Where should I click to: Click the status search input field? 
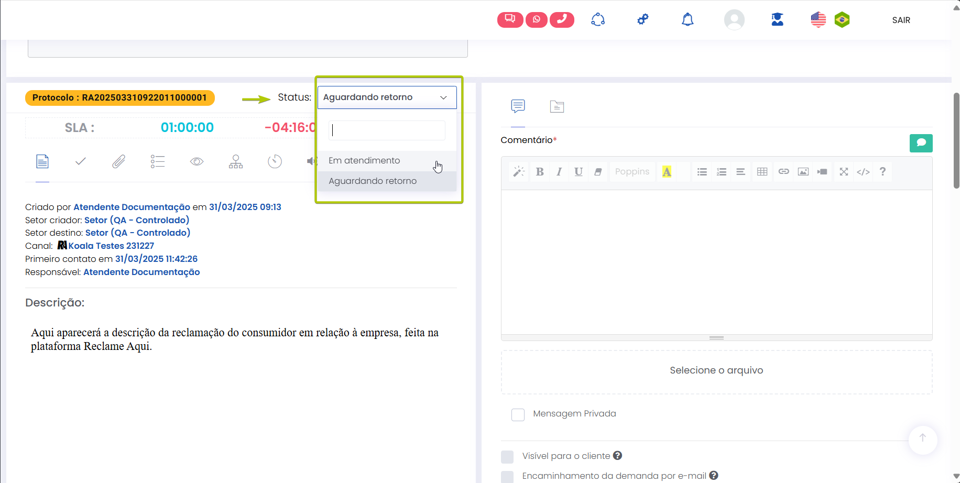[x=387, y=130]
